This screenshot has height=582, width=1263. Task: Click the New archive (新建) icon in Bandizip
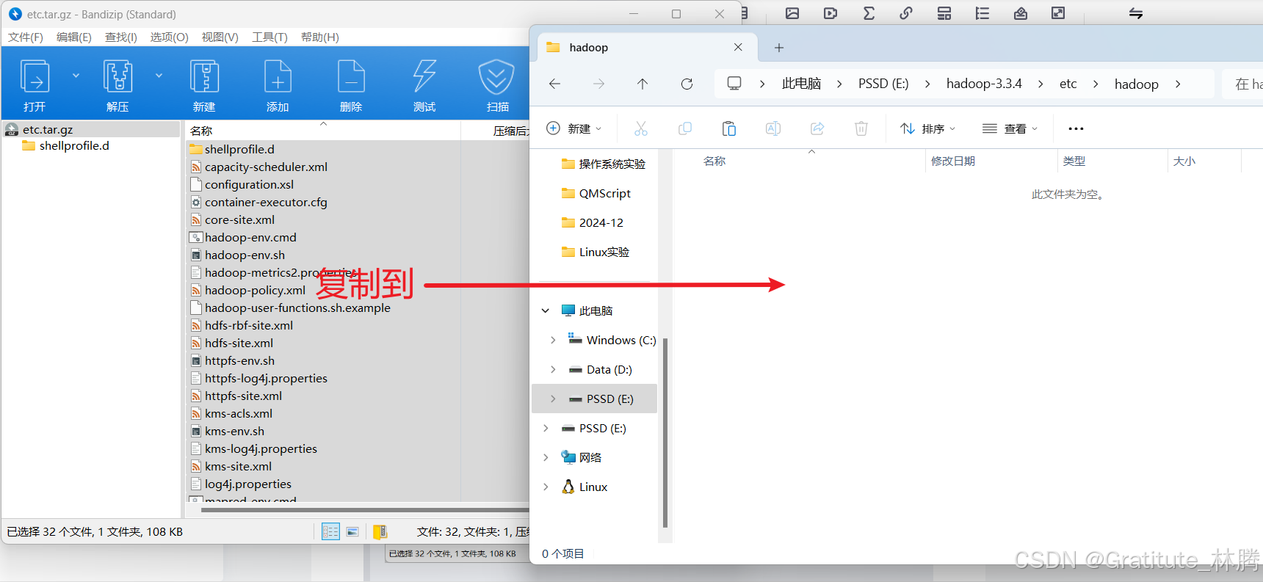[x=204, y=77]
